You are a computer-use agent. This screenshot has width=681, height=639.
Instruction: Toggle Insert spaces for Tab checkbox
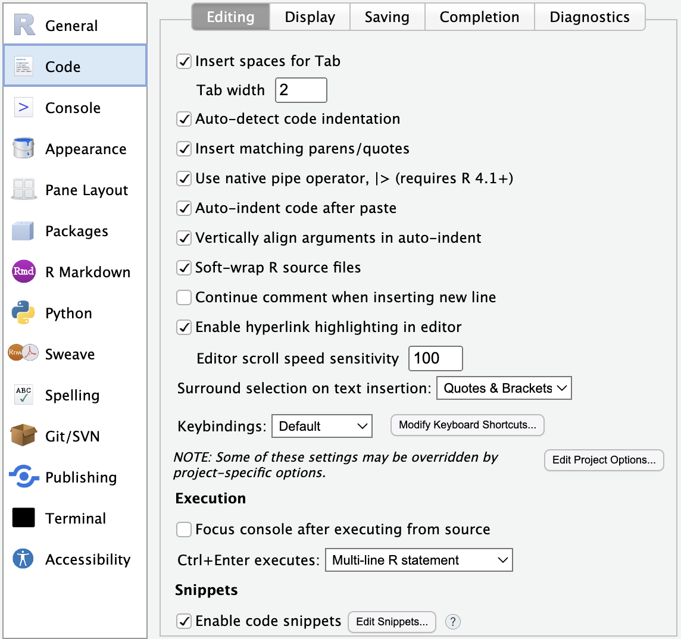pos(184,61)
